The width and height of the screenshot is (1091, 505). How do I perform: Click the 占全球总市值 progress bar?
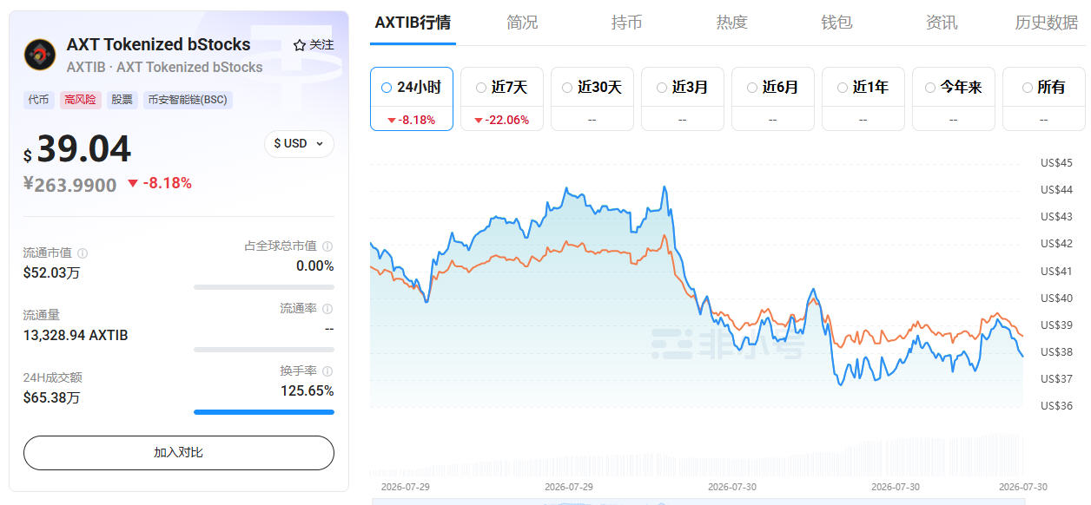264,287
